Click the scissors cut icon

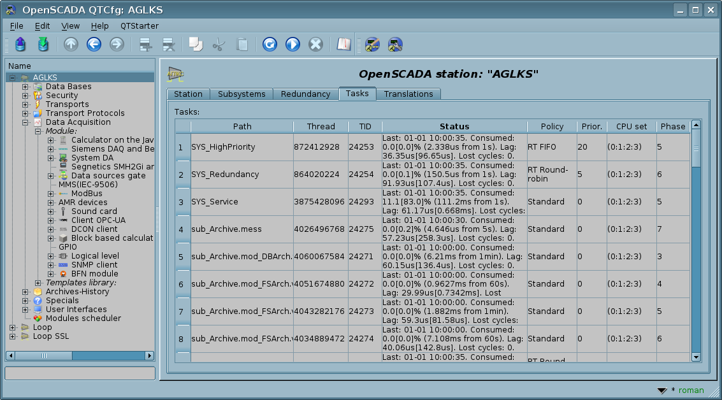tap(219, 45)
